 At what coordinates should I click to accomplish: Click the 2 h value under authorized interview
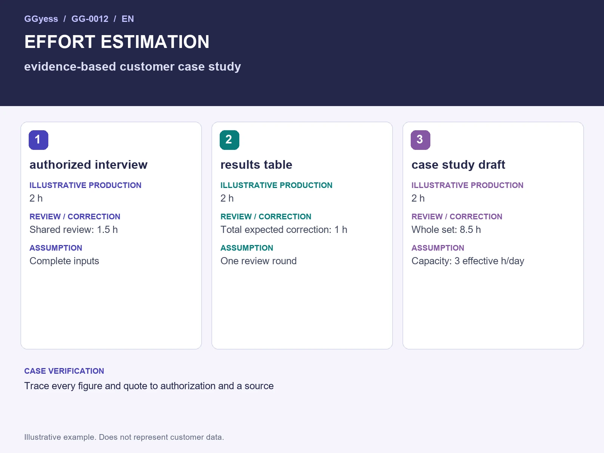coord(36,198)
